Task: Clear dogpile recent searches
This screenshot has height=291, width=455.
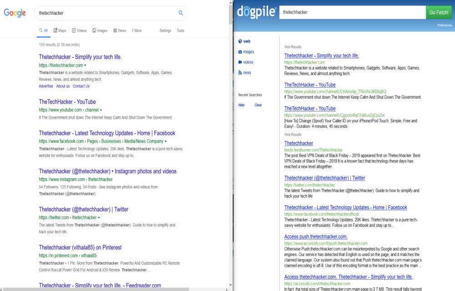Action: (258, 105)
